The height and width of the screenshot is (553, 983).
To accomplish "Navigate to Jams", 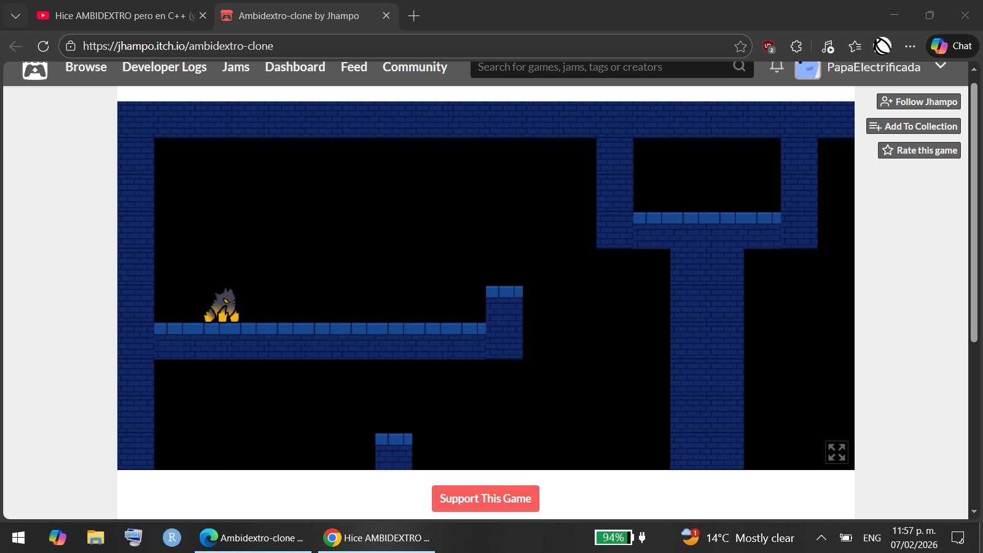I will coord(236,67).
